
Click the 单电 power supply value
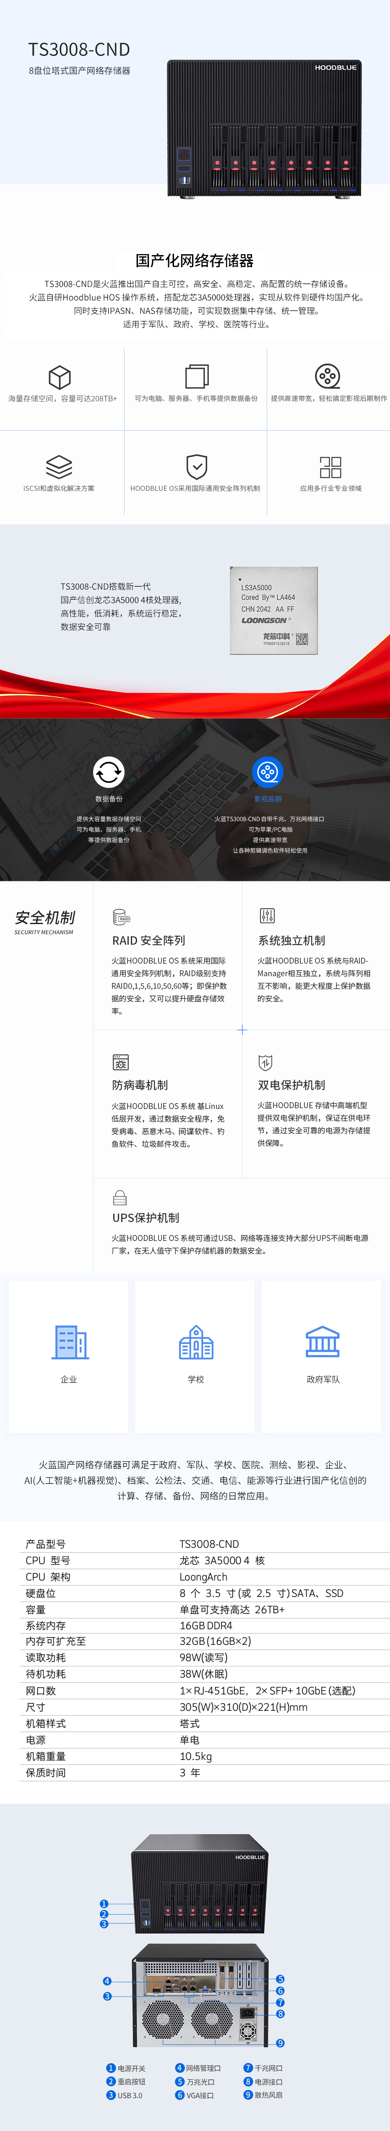(x=189, y=1740)
